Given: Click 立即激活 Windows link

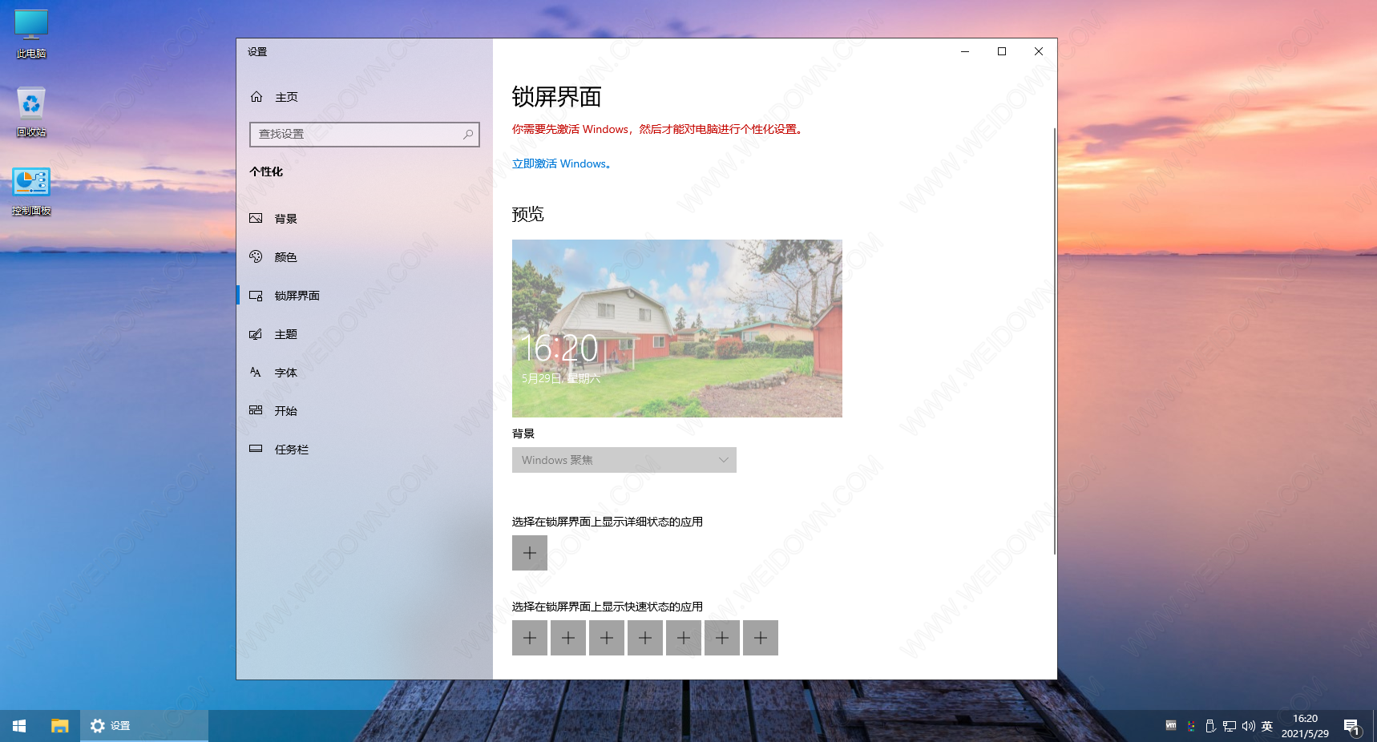Looking at the screenshot, I should [562, 163].
